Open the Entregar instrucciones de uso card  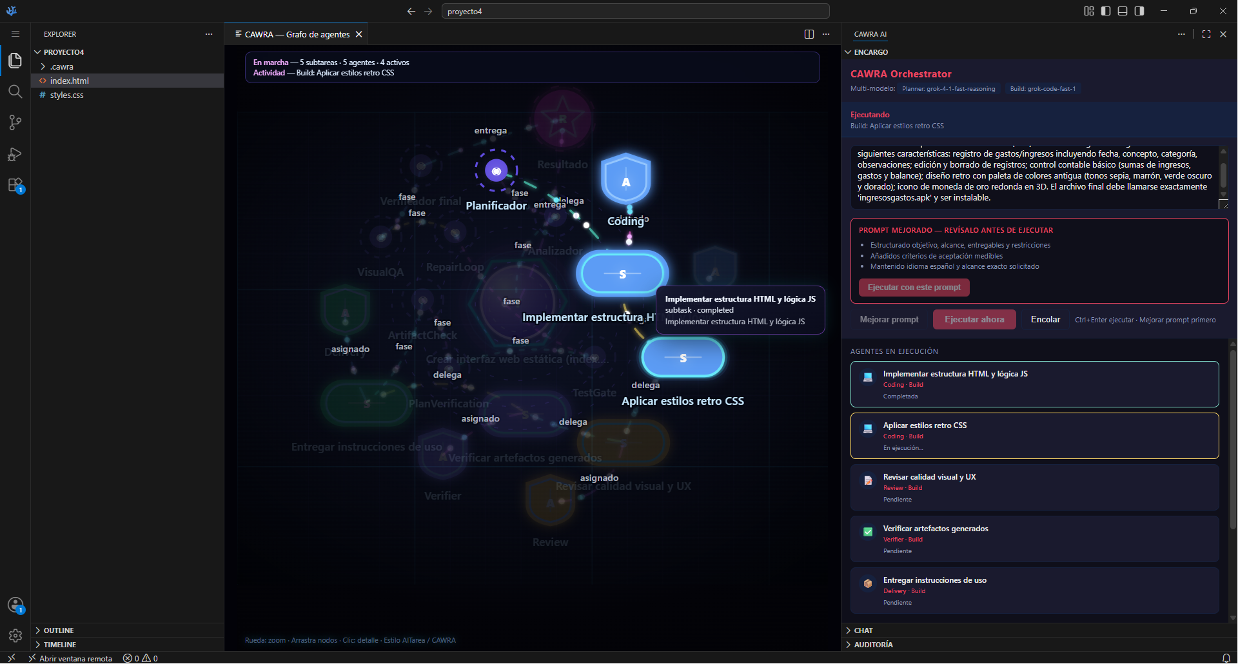1034,591
